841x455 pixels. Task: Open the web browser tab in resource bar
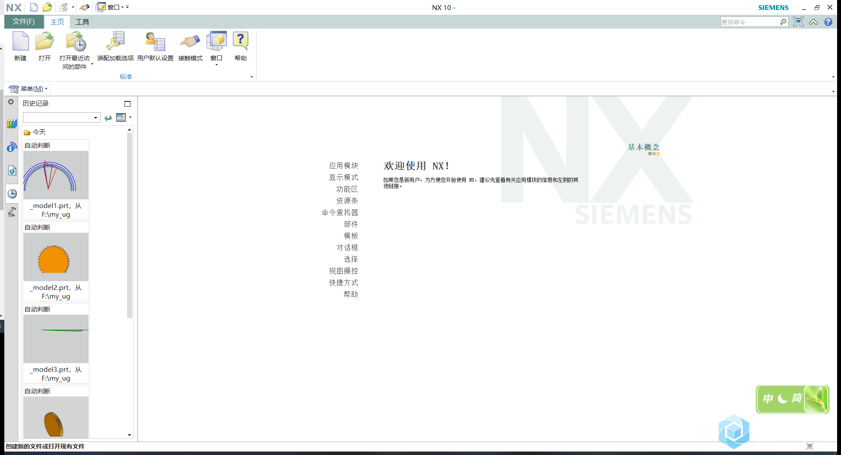coord(12,170)
